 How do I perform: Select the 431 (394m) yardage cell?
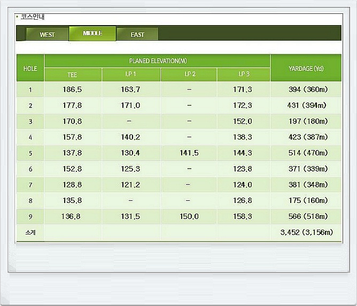pyautogui.click(x=306, y=105)
